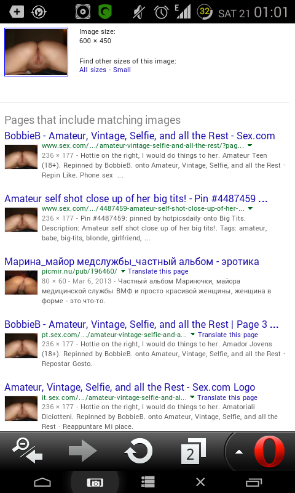
Task: Expand the green arrow next to the pt.sex.com URL
Action: (193, 334)
